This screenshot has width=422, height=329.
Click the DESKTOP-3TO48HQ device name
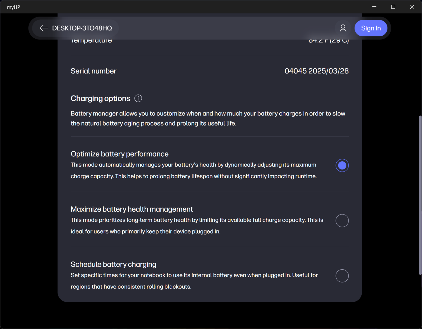82,28
